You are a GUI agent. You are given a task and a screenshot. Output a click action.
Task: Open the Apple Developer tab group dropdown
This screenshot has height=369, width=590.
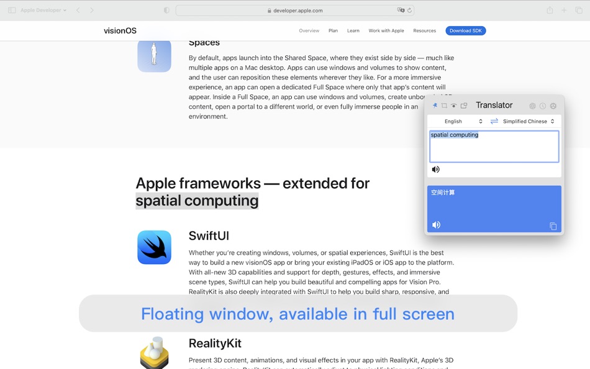(x=43, y=10)
